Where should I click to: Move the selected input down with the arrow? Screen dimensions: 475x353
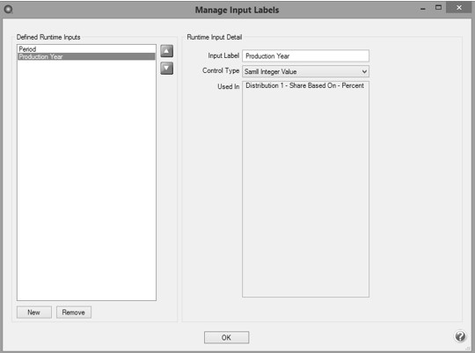pos(166,69)
